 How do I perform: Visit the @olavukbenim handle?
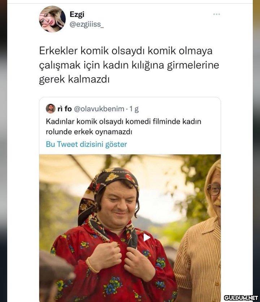[99, 109]
